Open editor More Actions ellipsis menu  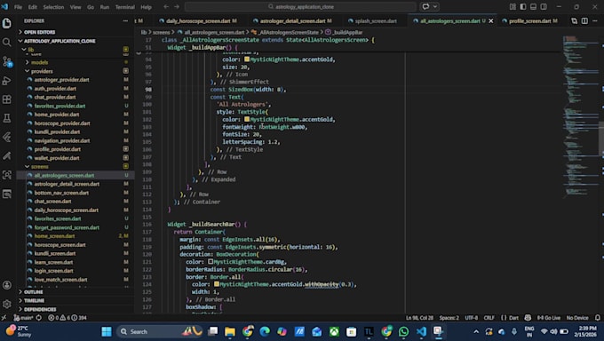[595, 20]
